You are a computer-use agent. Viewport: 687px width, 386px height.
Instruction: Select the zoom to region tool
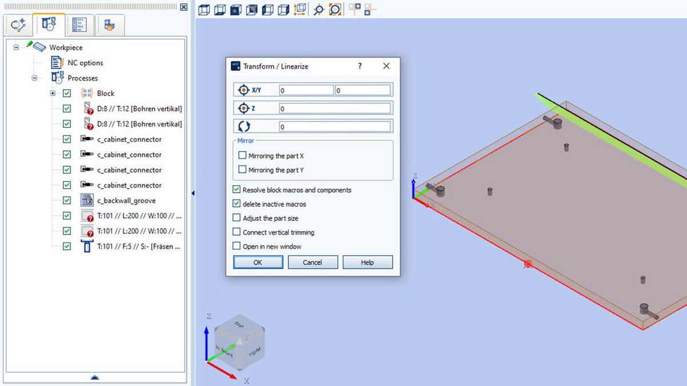point(334,10)
